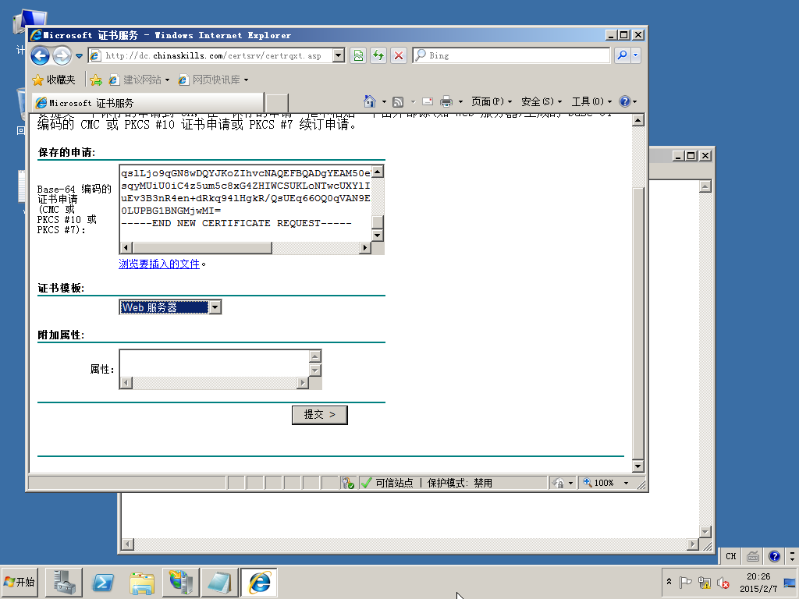Click the muted volume tray icon
Image resolution: width=799 pixels, height=599 pixels.
(x=723, y=582)
